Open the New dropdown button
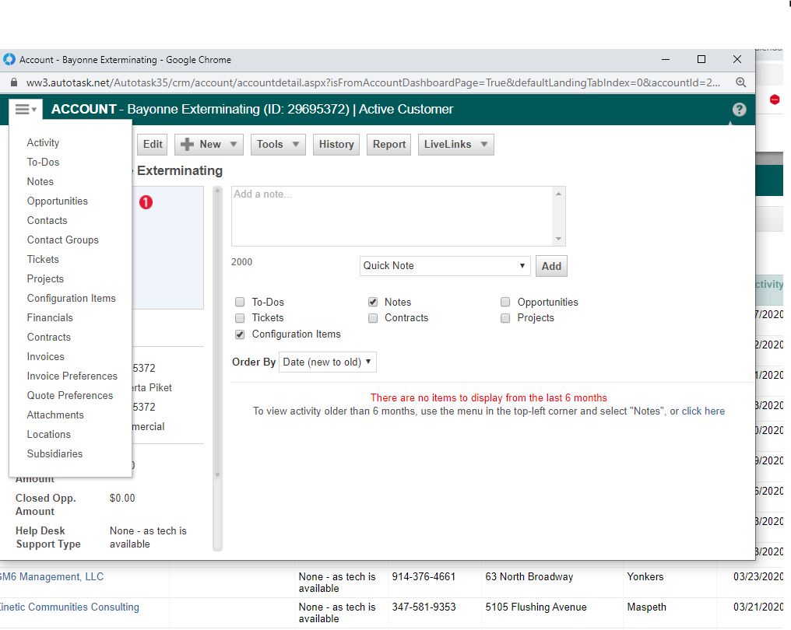Image resolution: width=791 pixels, height=630 pixels. pos(209,145)
